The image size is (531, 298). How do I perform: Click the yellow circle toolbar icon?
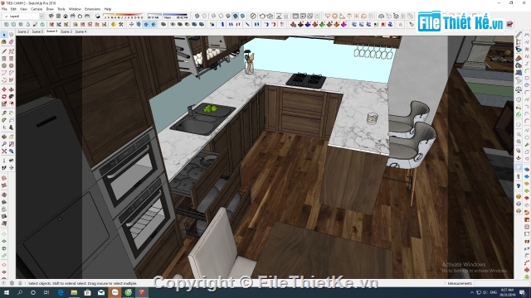114,24
